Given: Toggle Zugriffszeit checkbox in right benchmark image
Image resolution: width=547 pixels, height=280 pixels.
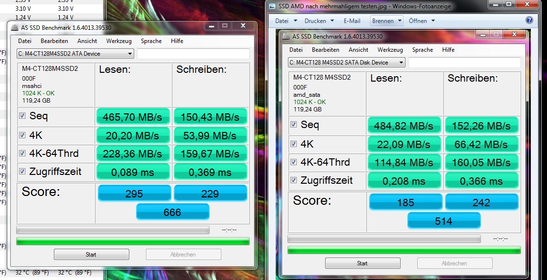Looking at the screenshot, I should pos(293,180).
